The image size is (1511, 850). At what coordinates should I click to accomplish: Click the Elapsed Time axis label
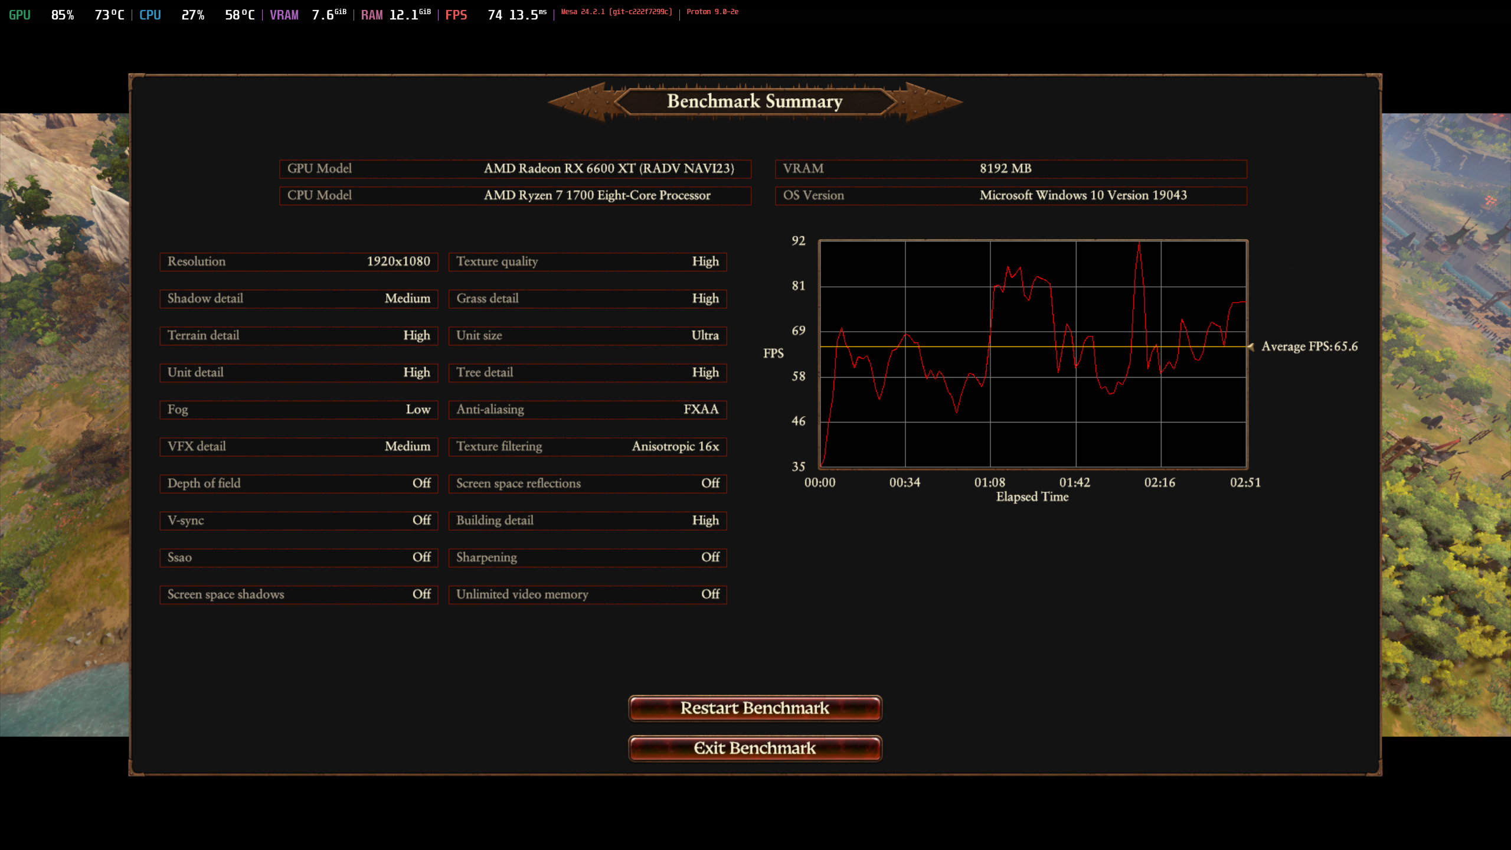pyautogui.click(x=1032, y=497)
